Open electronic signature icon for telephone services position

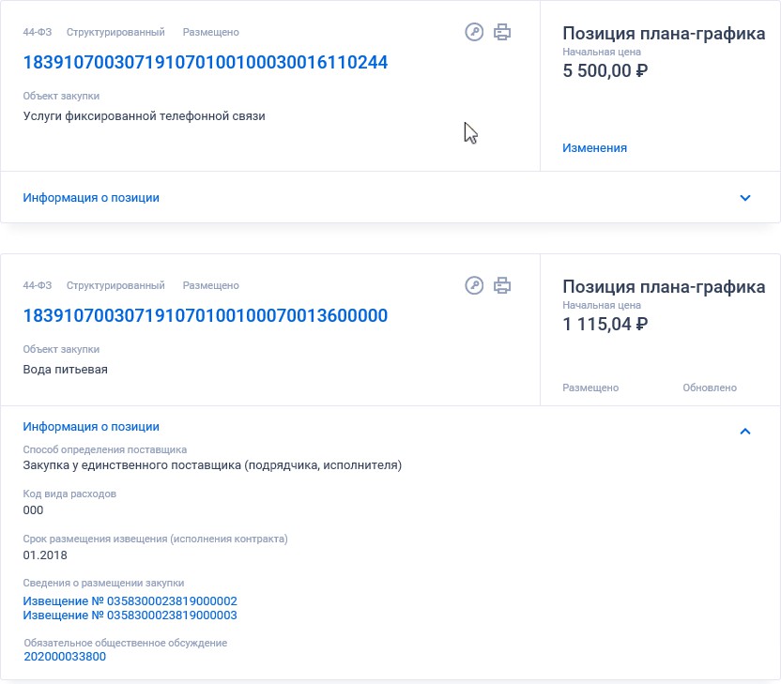474,32
